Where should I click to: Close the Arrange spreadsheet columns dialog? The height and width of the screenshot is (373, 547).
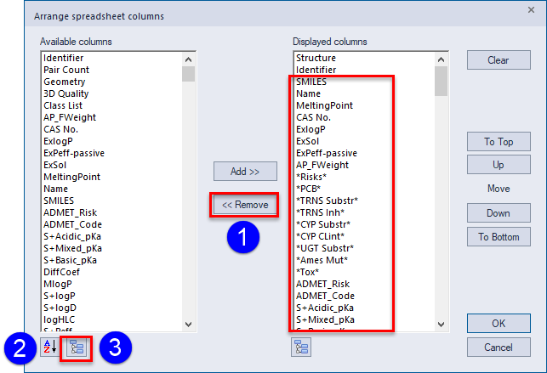pos(531,9)
